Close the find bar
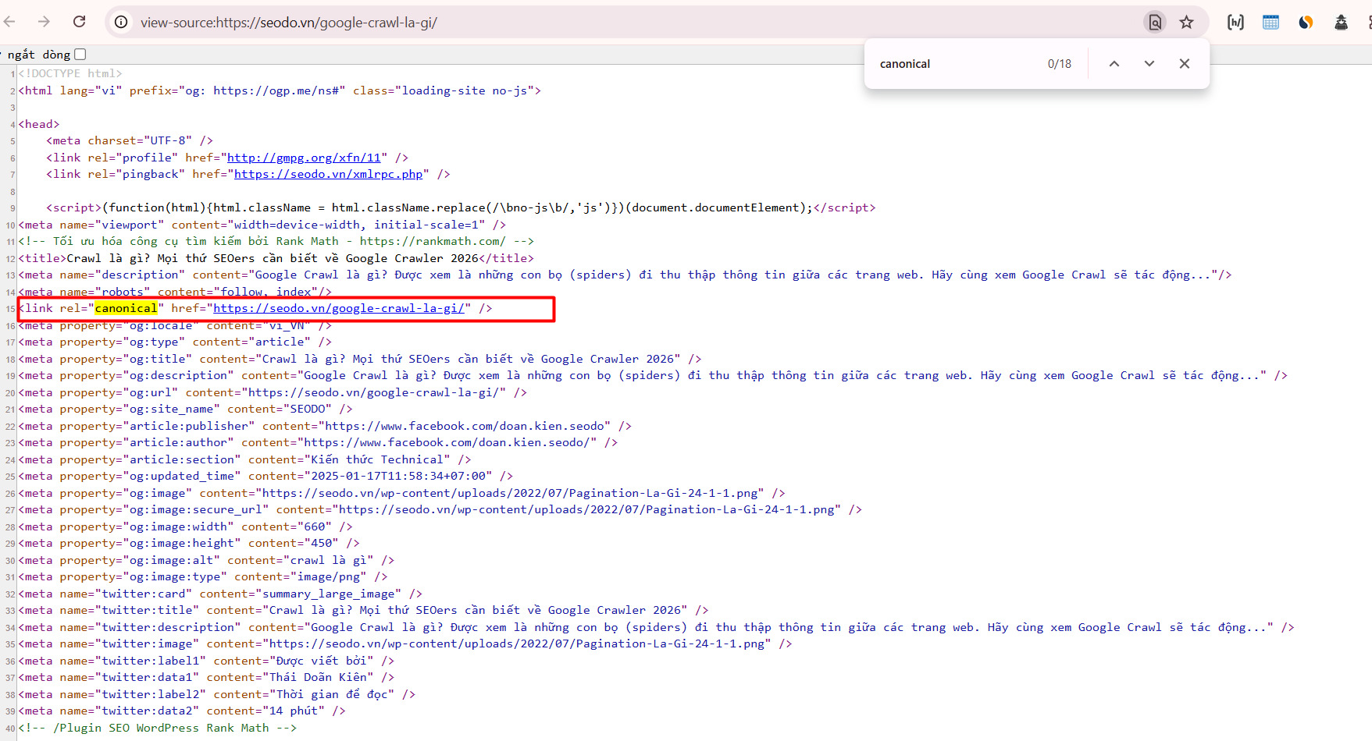 coord(1185,64)
